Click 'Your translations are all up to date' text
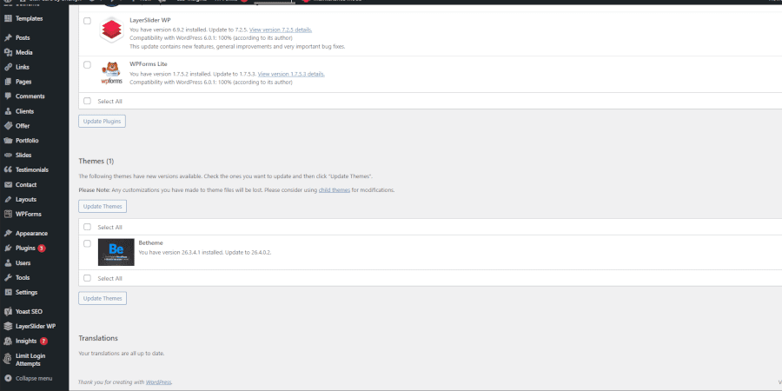This screenshot has height=391, width=782. click(x=121, y=354)
